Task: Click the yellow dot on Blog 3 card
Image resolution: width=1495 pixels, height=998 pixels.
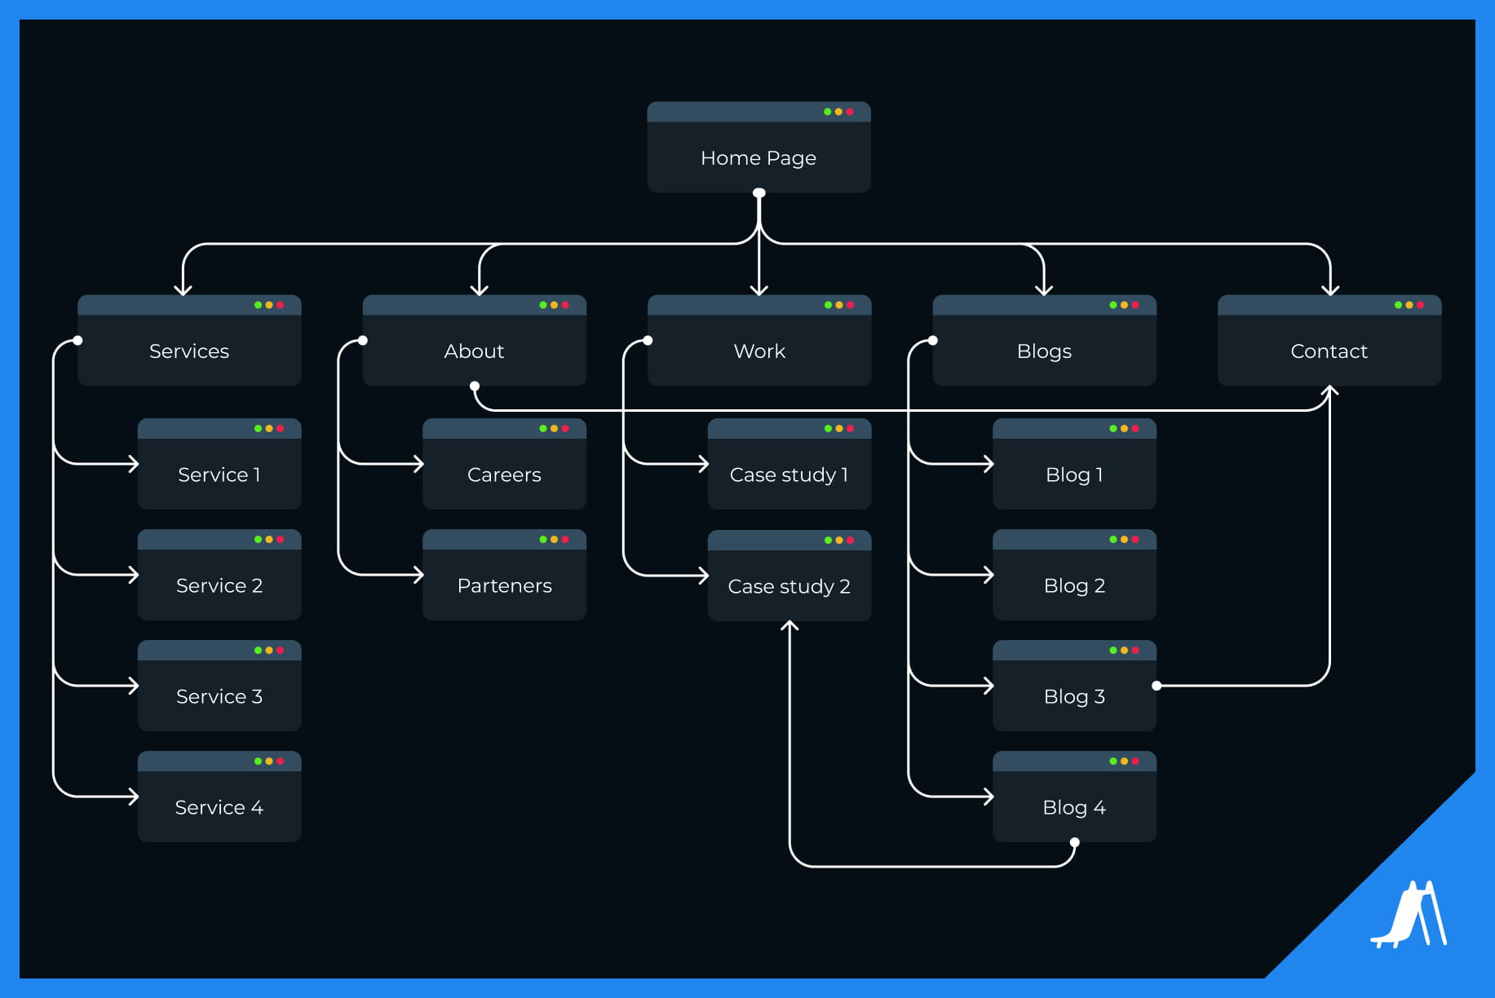Action: (x=1123, y=651)
